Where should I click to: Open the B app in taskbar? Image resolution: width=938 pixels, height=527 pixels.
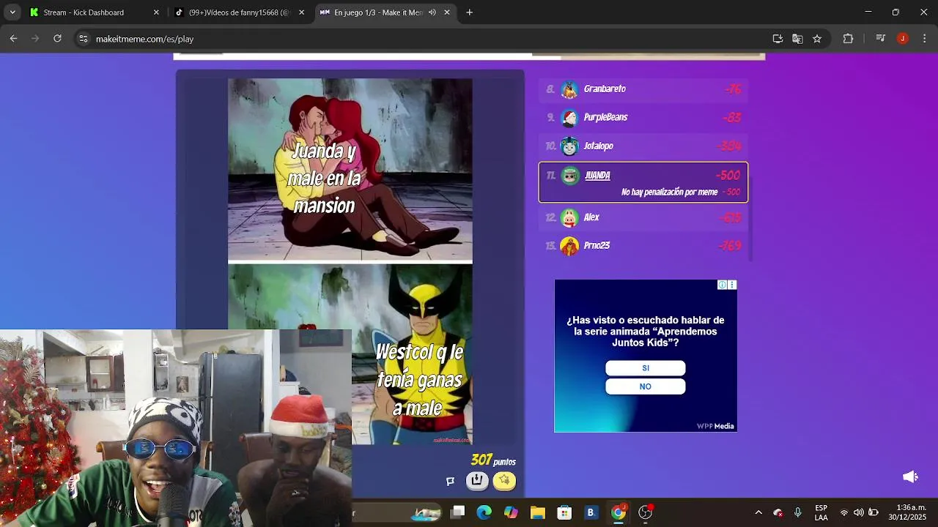point(591,512)
